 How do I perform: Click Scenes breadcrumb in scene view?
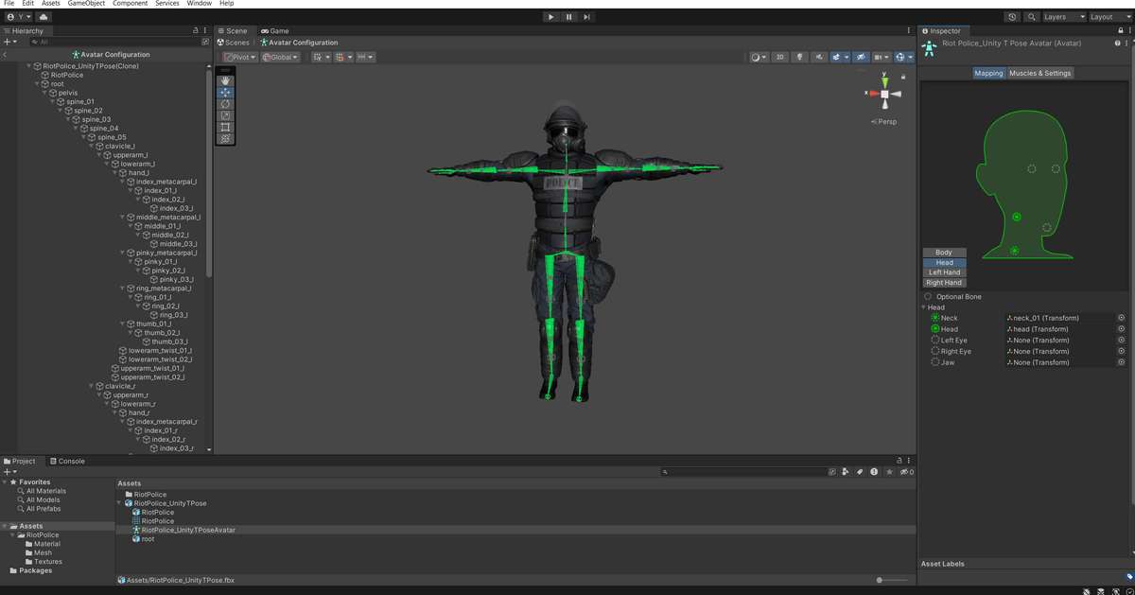[234, 43]
